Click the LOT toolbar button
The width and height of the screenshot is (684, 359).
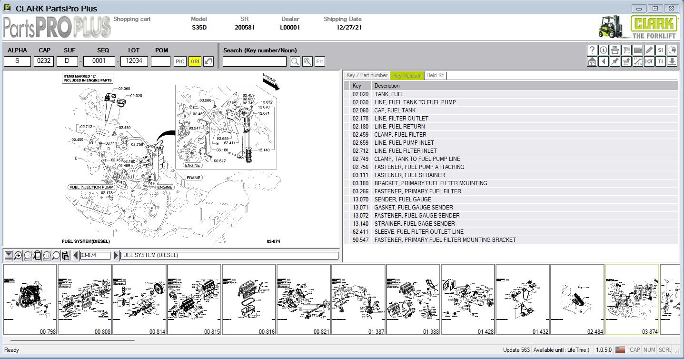pos(649,61)
